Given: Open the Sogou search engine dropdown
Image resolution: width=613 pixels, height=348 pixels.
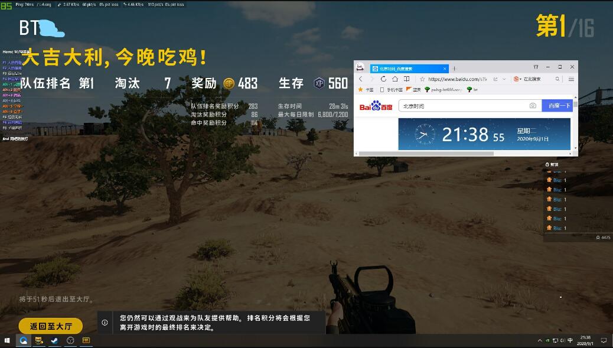Looking at the screenshot, I should pos(518,79).
